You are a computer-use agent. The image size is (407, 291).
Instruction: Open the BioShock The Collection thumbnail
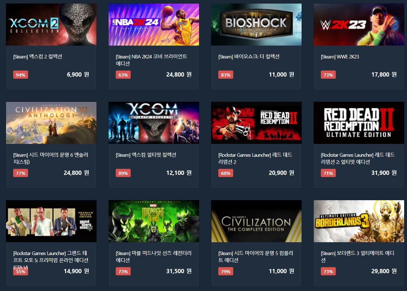(256, 25)
